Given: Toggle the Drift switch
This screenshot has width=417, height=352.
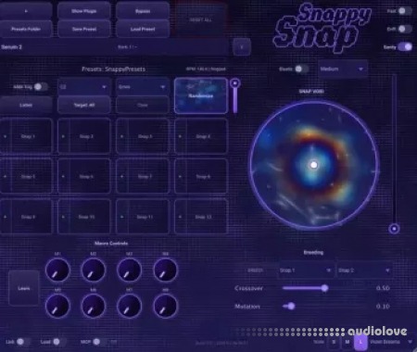Looking at the screenshot, I should tap(404, 29).
